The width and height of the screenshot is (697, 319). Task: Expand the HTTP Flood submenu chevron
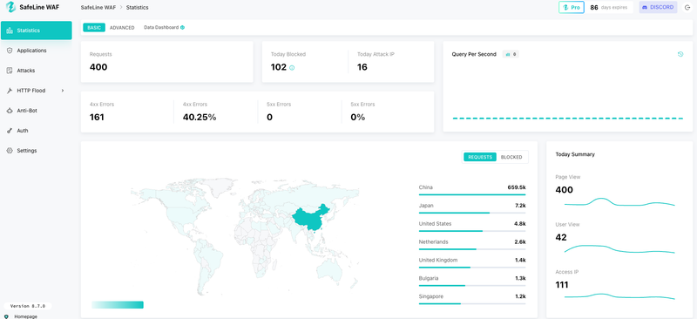(63, 91)
